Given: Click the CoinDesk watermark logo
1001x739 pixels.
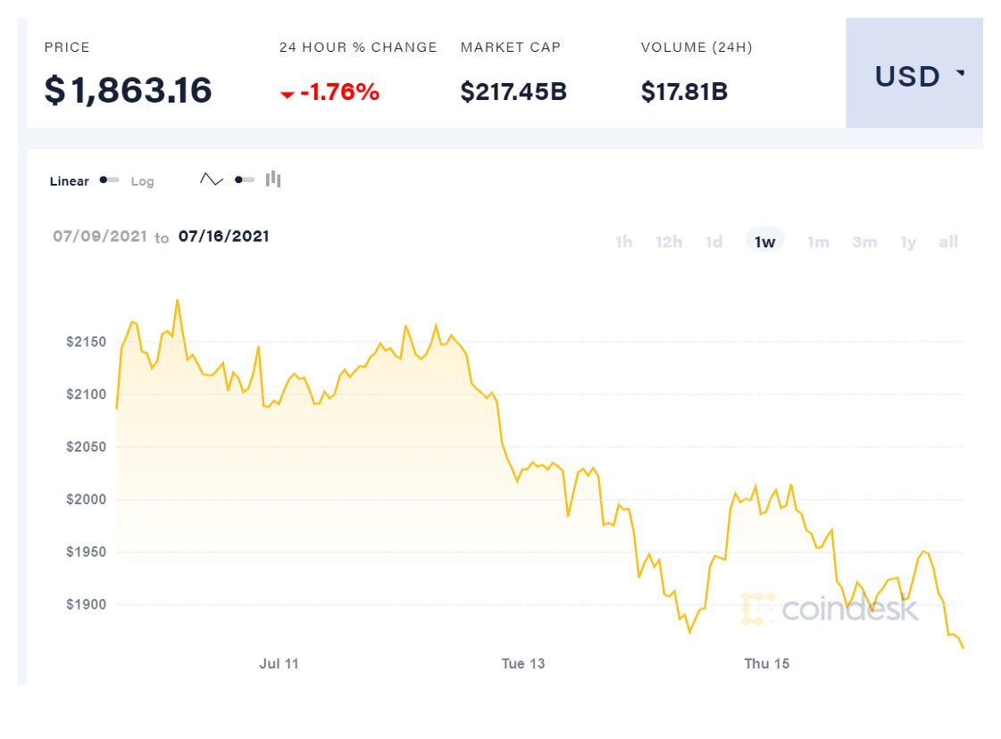Looking at the screenshot, I should [830, 609].
